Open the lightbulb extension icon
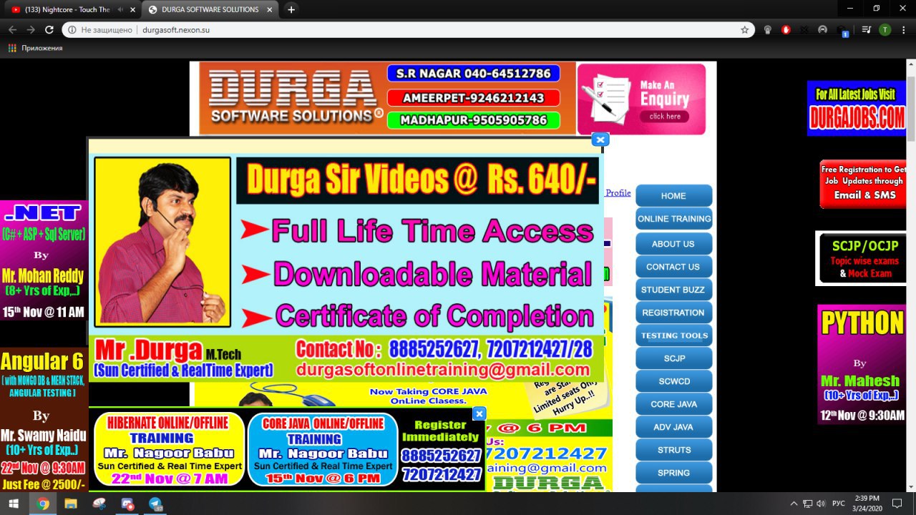The image size is (916, 515). click(x=767, y=30)
